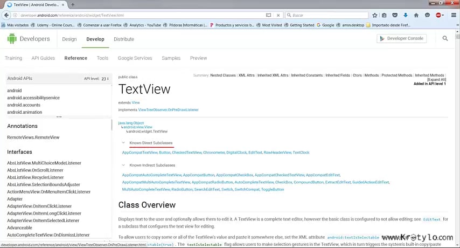Bookmark this page with the star icon

point(375,15)
